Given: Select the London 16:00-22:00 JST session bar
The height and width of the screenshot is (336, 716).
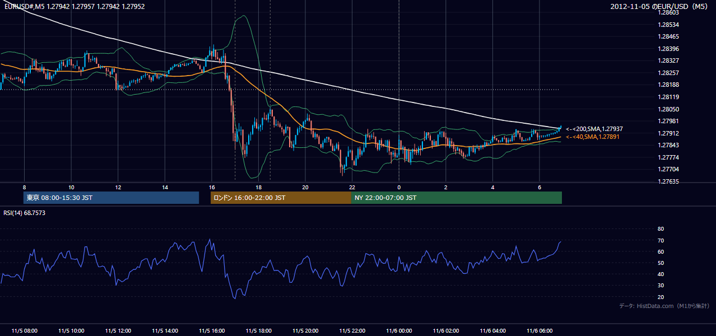Looking at the screenshot, I should pos(281,198).
